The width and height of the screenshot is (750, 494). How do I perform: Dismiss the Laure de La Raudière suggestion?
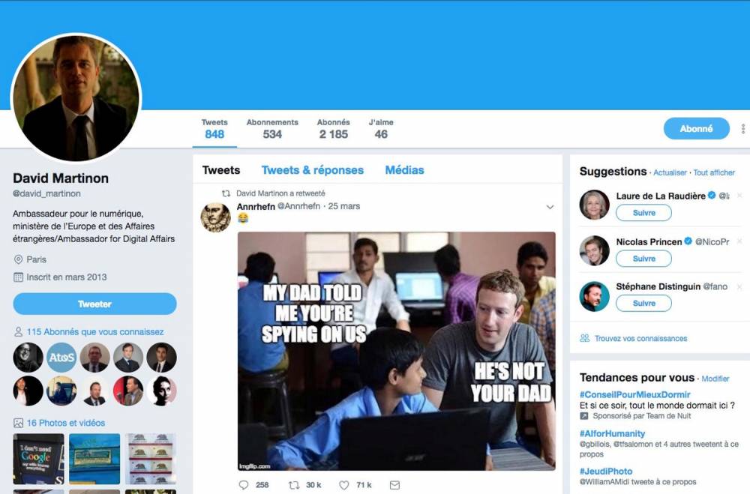739,196
